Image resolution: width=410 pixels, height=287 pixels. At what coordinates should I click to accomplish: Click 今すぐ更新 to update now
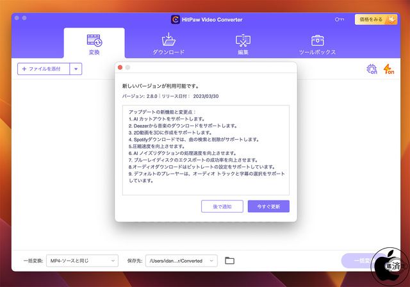coord(268,206)
